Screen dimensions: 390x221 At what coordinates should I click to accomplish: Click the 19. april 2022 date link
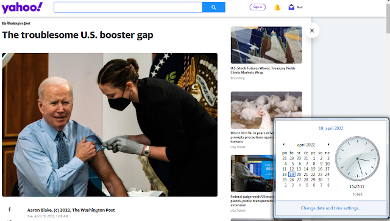(x=331, y=128)
